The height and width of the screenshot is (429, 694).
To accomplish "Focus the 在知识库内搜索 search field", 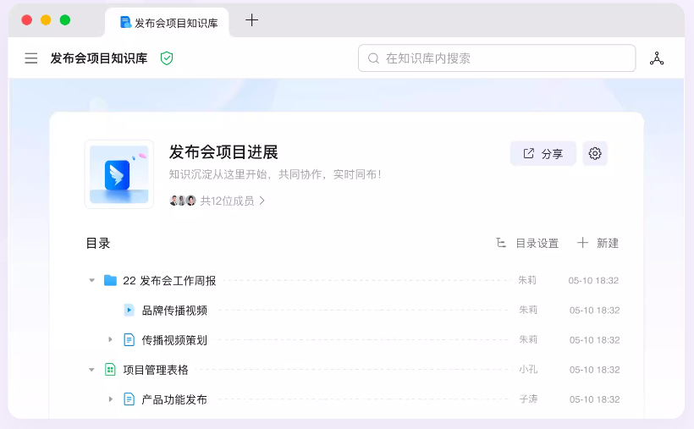I will pyautogui.click(x=497, y=58).
